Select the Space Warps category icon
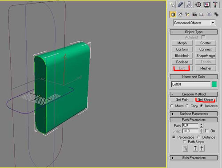 pos(209,15)
